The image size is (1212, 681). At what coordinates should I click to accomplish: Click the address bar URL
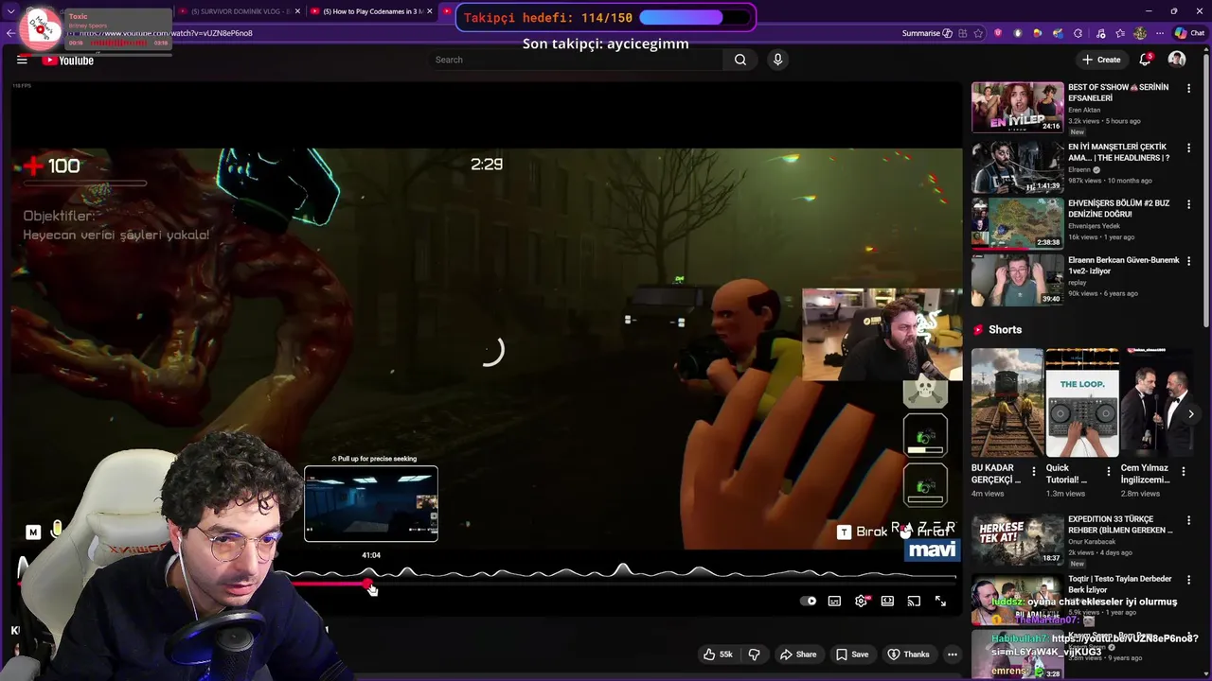tap(164, 33)
